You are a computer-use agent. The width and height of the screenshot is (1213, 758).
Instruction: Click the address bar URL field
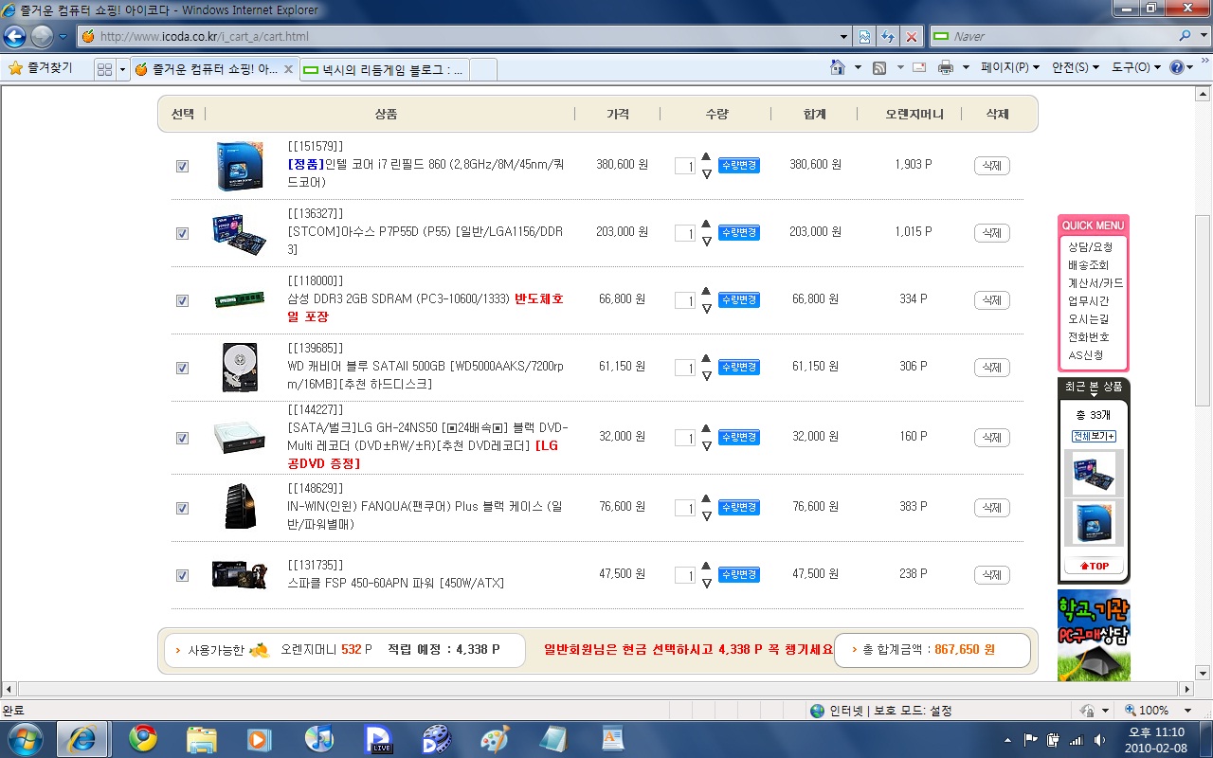[466, 37]
